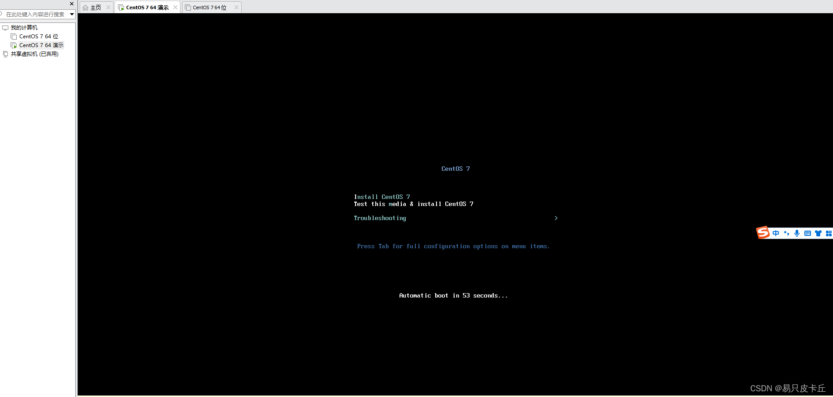The width and height of the screenshot is (833, 397).
Task: Open the Sogou toolbox grid icon
Action: tap(829, 233)
